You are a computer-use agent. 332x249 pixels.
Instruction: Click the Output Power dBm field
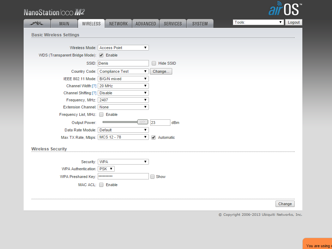160,123
